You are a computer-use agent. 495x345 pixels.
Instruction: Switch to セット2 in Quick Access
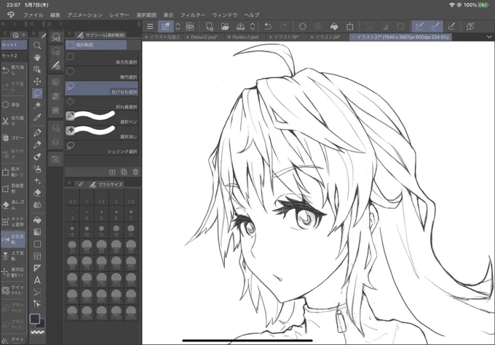[x=14, y=56]
